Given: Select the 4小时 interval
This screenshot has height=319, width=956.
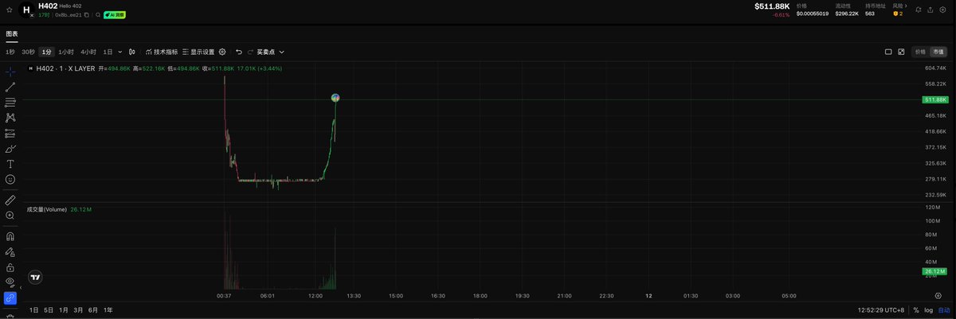Looking at the screenshot, I should 88,52.
